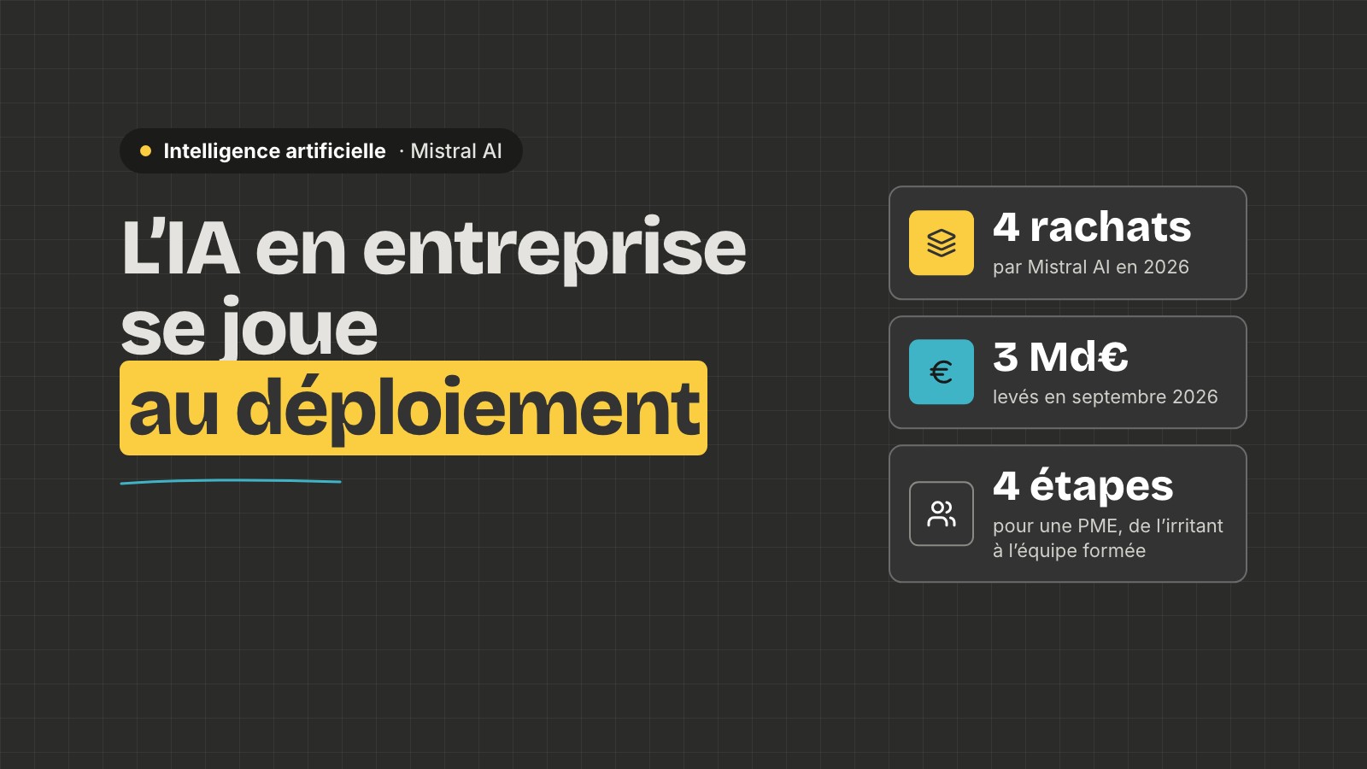
Task: Click the "4 étapes" figure
Action: (1083, 486)
